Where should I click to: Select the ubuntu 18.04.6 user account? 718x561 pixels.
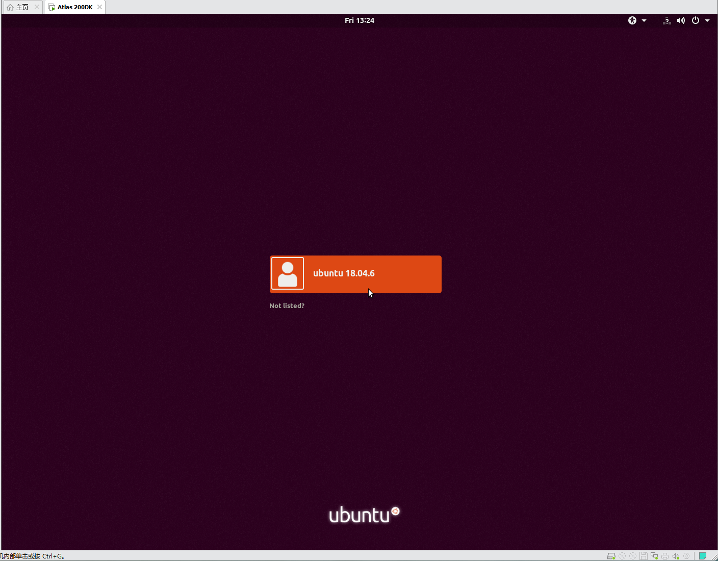click(x=355, y=274)
